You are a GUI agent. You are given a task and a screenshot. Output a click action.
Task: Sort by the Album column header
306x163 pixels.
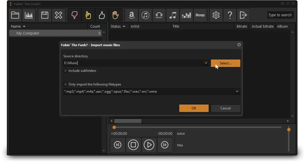click(282, 26)
